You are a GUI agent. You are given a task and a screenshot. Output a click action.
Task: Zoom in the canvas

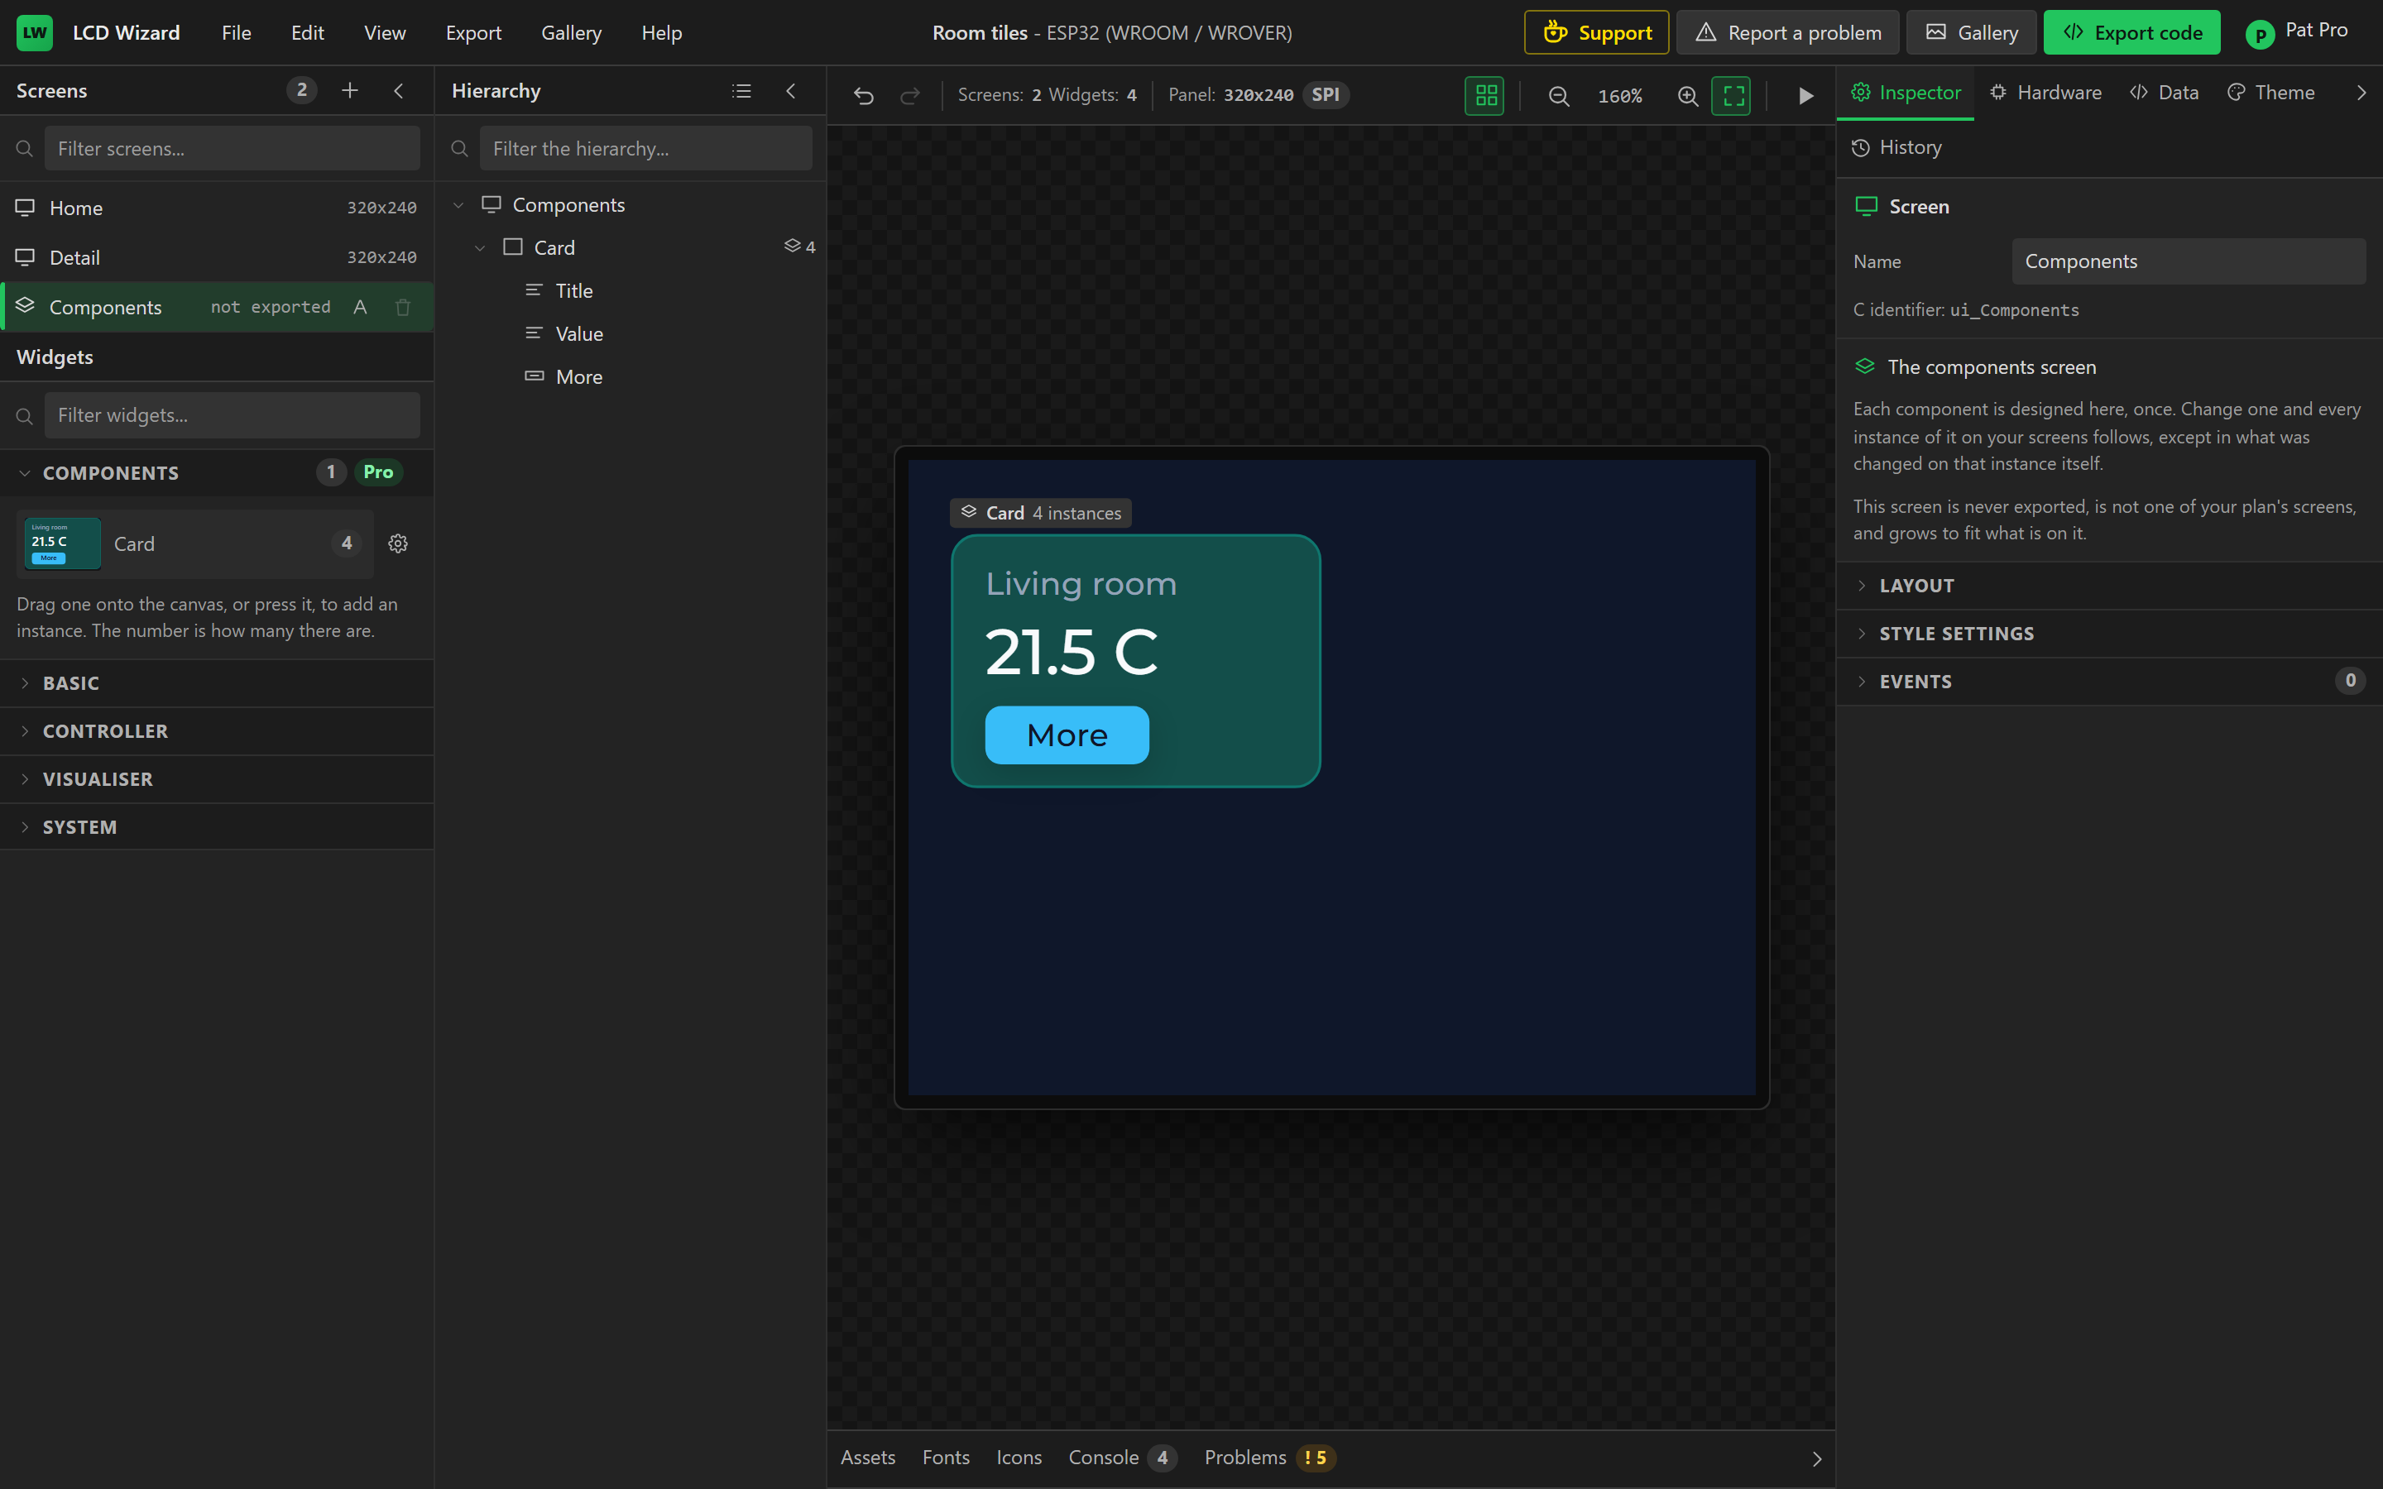coord(1687,95)
